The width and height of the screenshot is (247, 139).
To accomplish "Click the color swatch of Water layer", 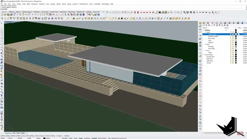I will tap(236, 53).
